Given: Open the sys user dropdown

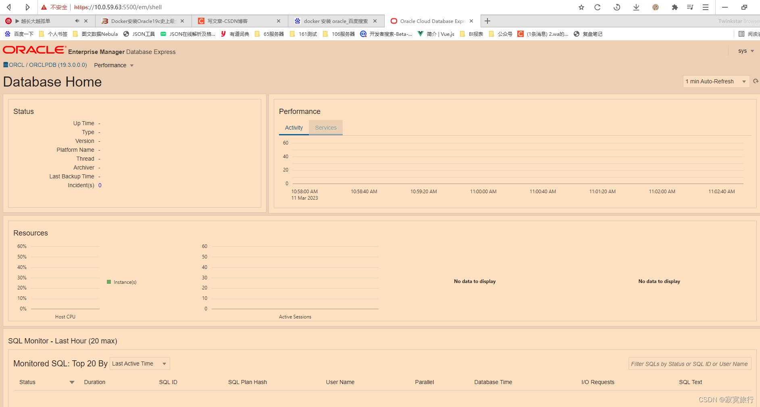Looking at the screenshot, I should [746, 51].
